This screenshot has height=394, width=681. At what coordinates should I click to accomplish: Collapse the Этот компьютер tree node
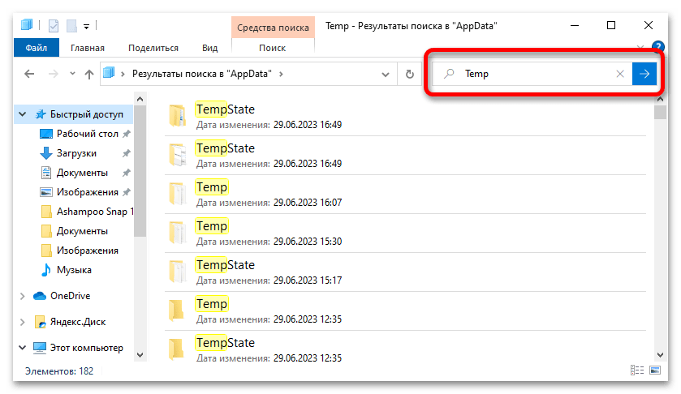coord(23,348)
